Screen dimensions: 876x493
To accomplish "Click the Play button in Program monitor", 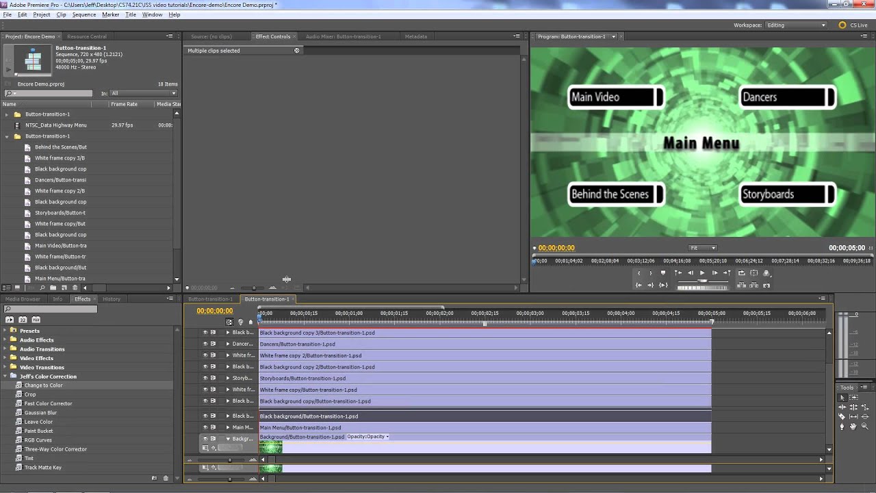I will pyautogui.click(x=702, y=273).
